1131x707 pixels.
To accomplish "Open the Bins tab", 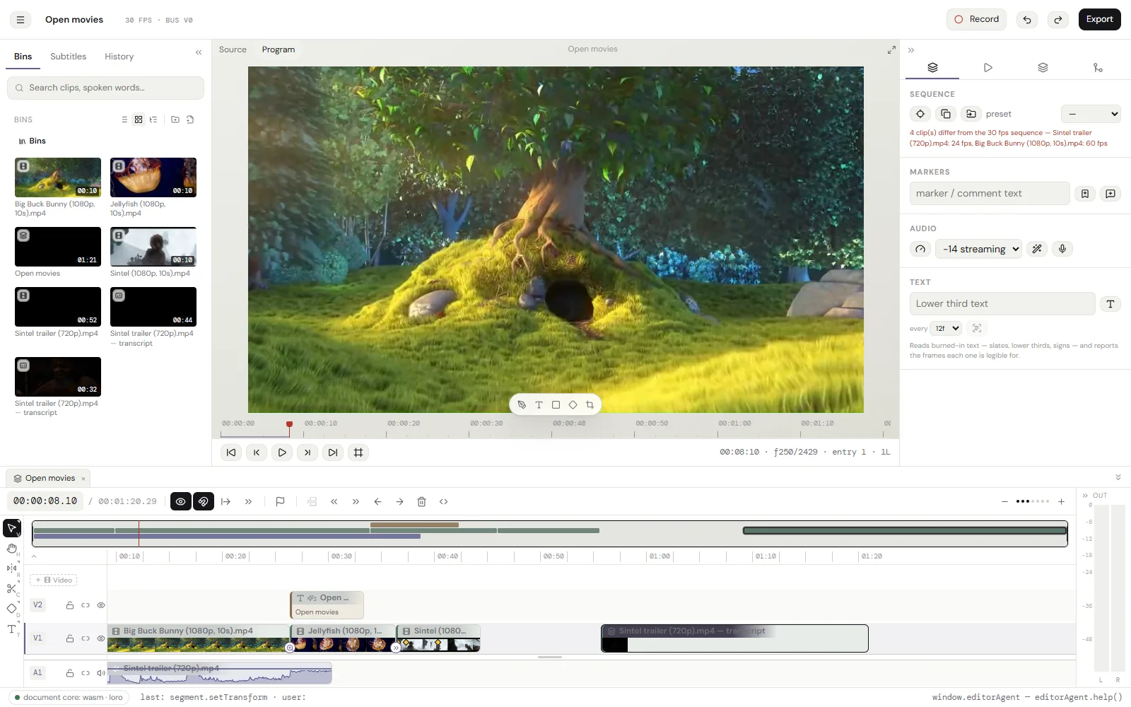I will point(23,57).
